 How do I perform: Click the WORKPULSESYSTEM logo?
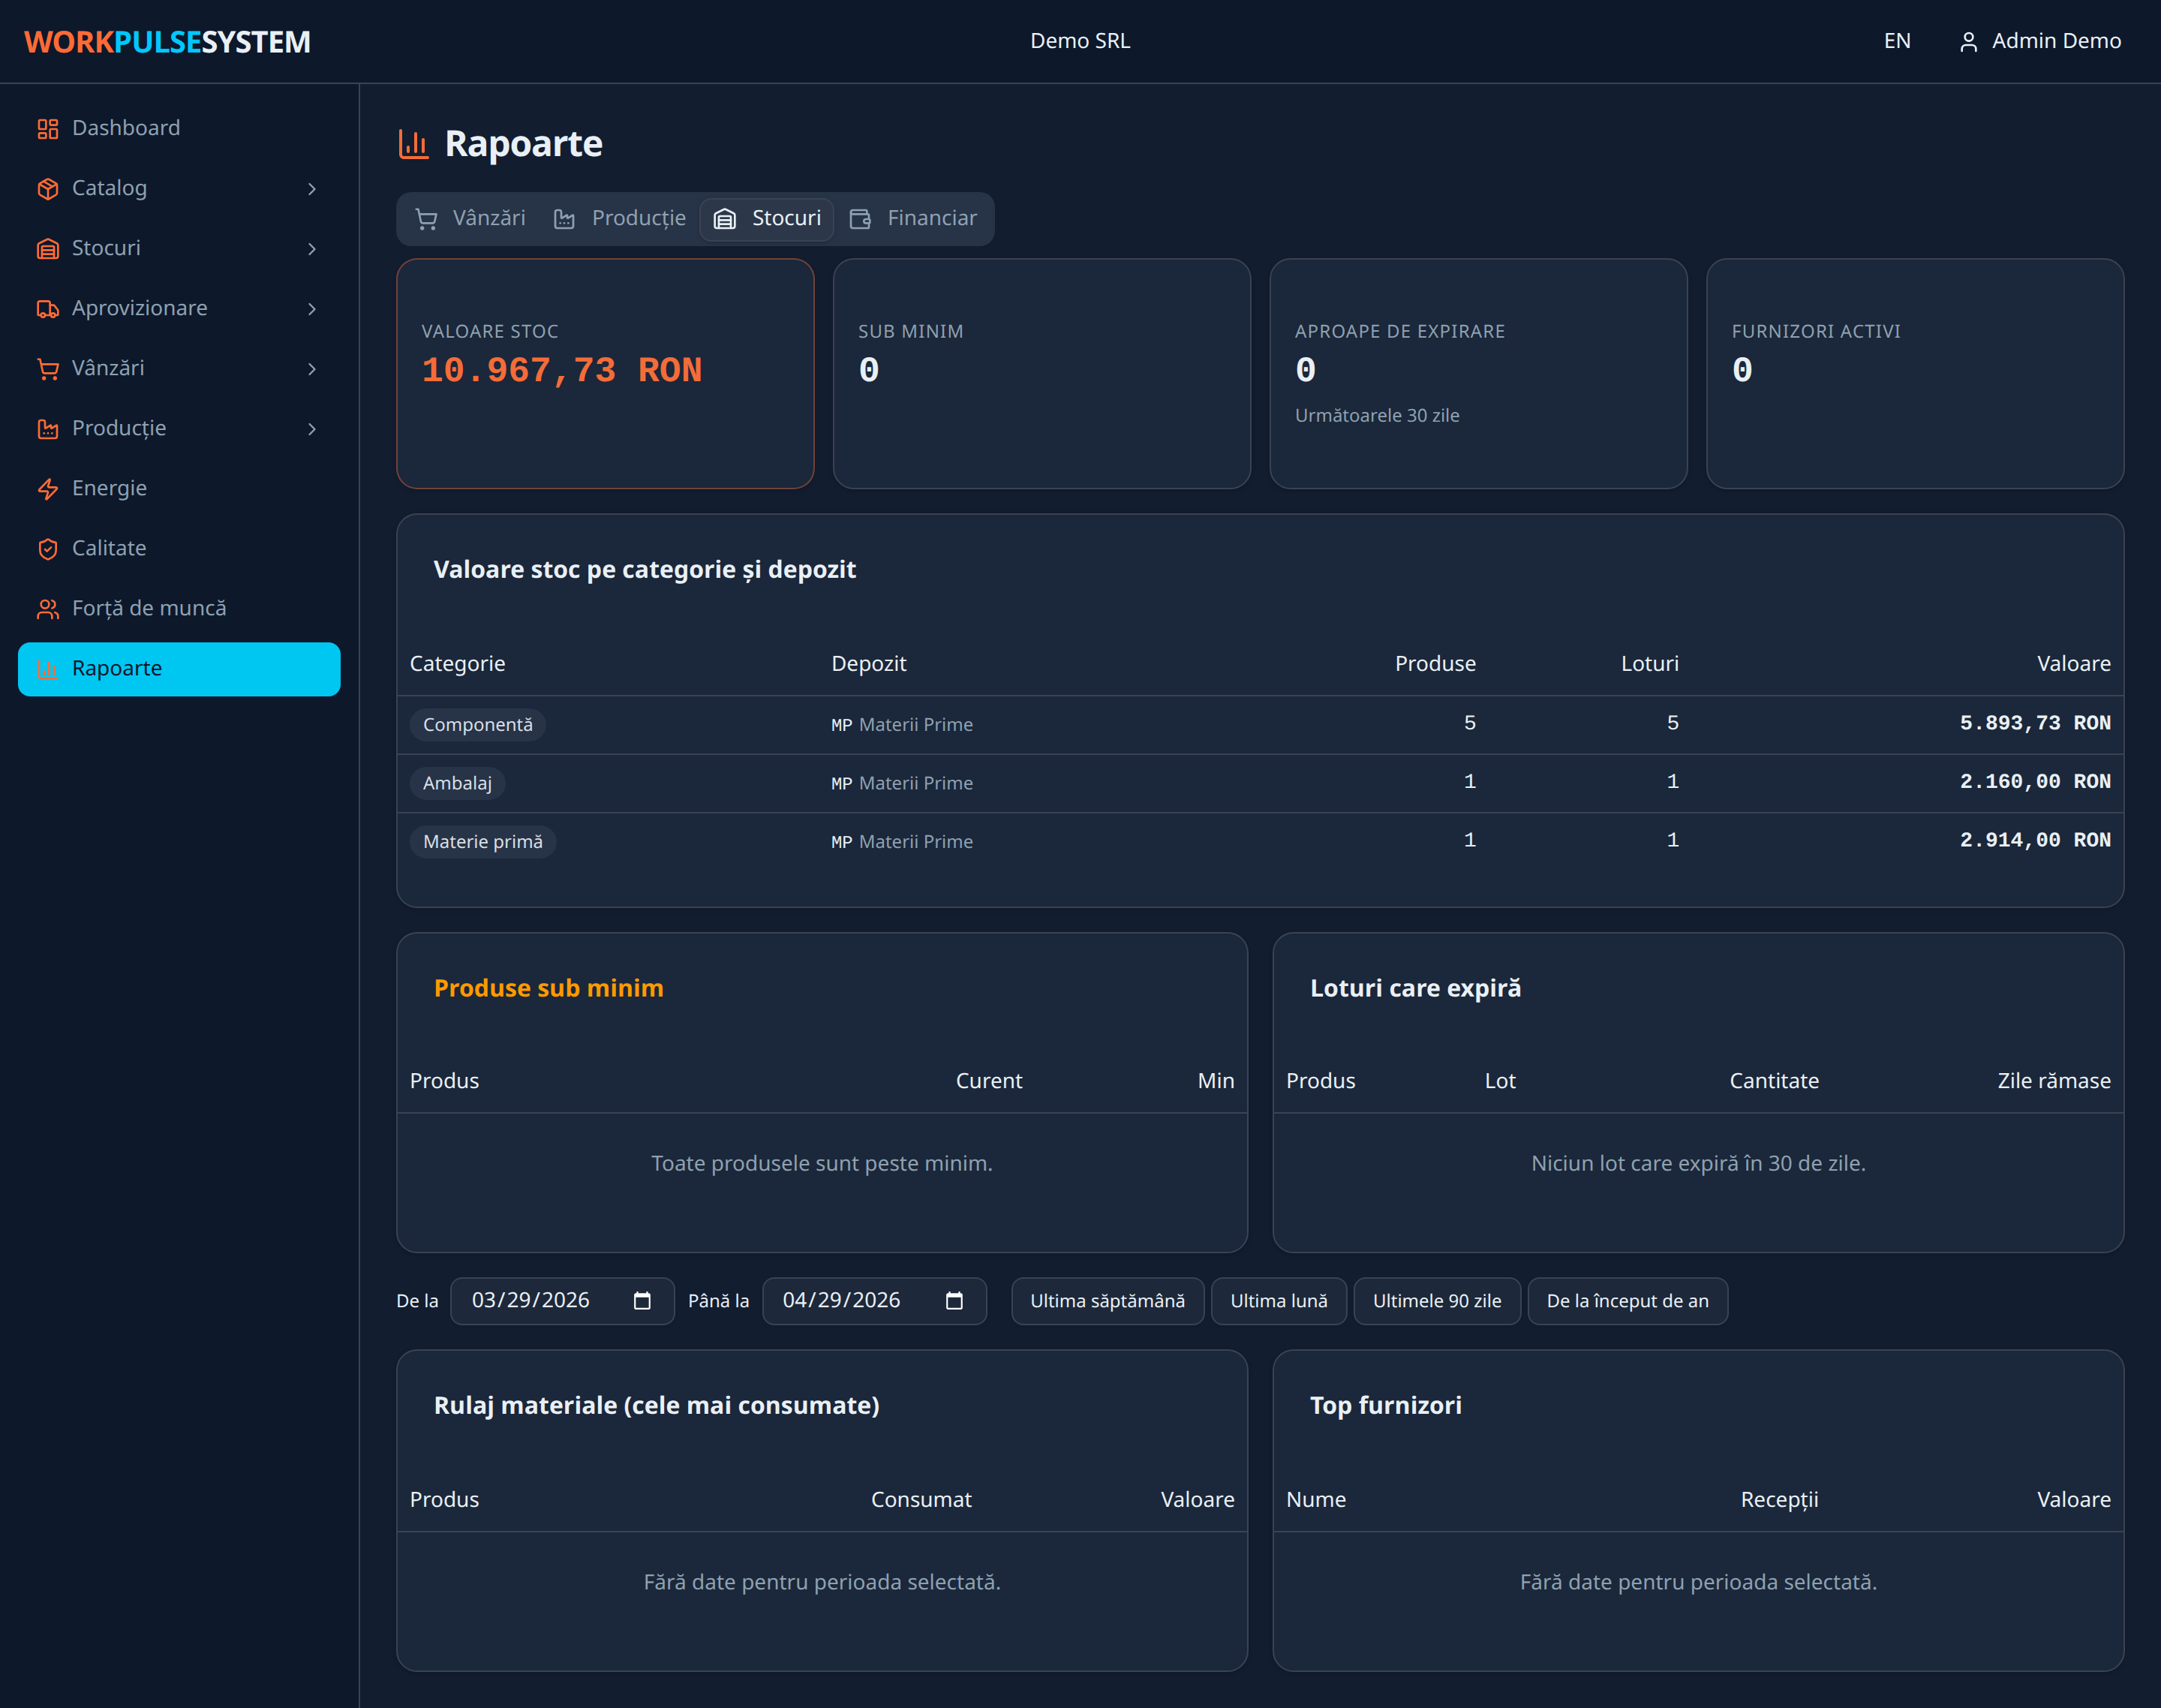[167, 42]
